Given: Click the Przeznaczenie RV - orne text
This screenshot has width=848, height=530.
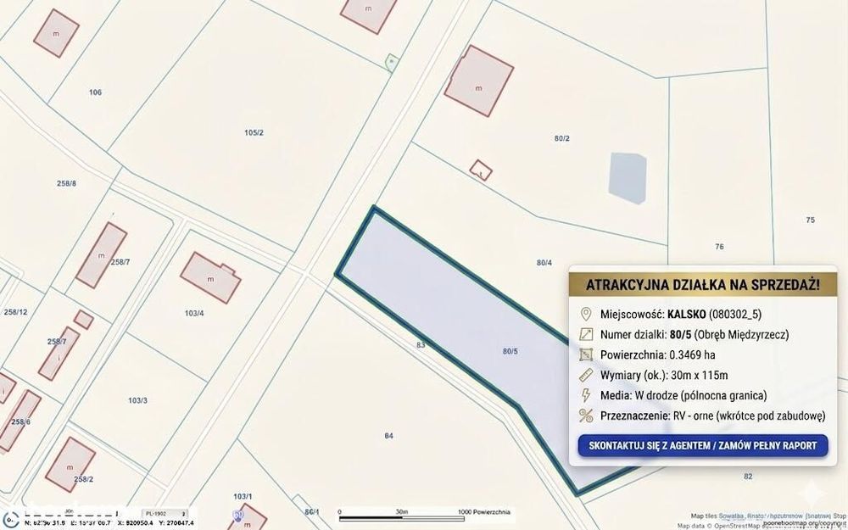Looking at the screenshot, I should (713, 416).
